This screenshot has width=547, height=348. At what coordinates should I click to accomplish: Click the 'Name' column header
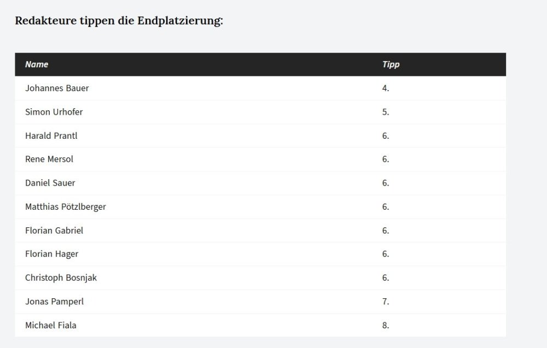(x=37, y=64)
